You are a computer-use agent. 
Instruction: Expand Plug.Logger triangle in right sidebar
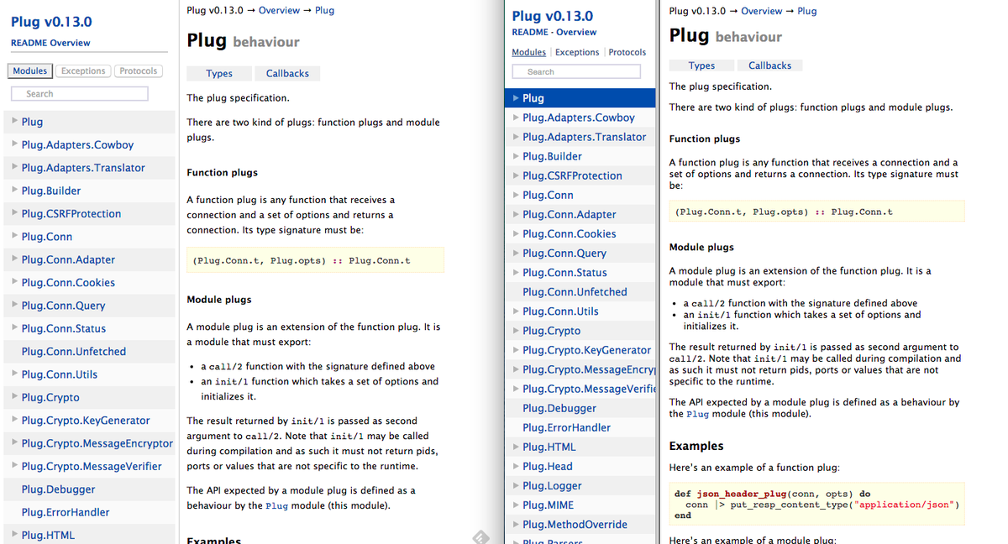pyautogui.click(x=516, y=485)
